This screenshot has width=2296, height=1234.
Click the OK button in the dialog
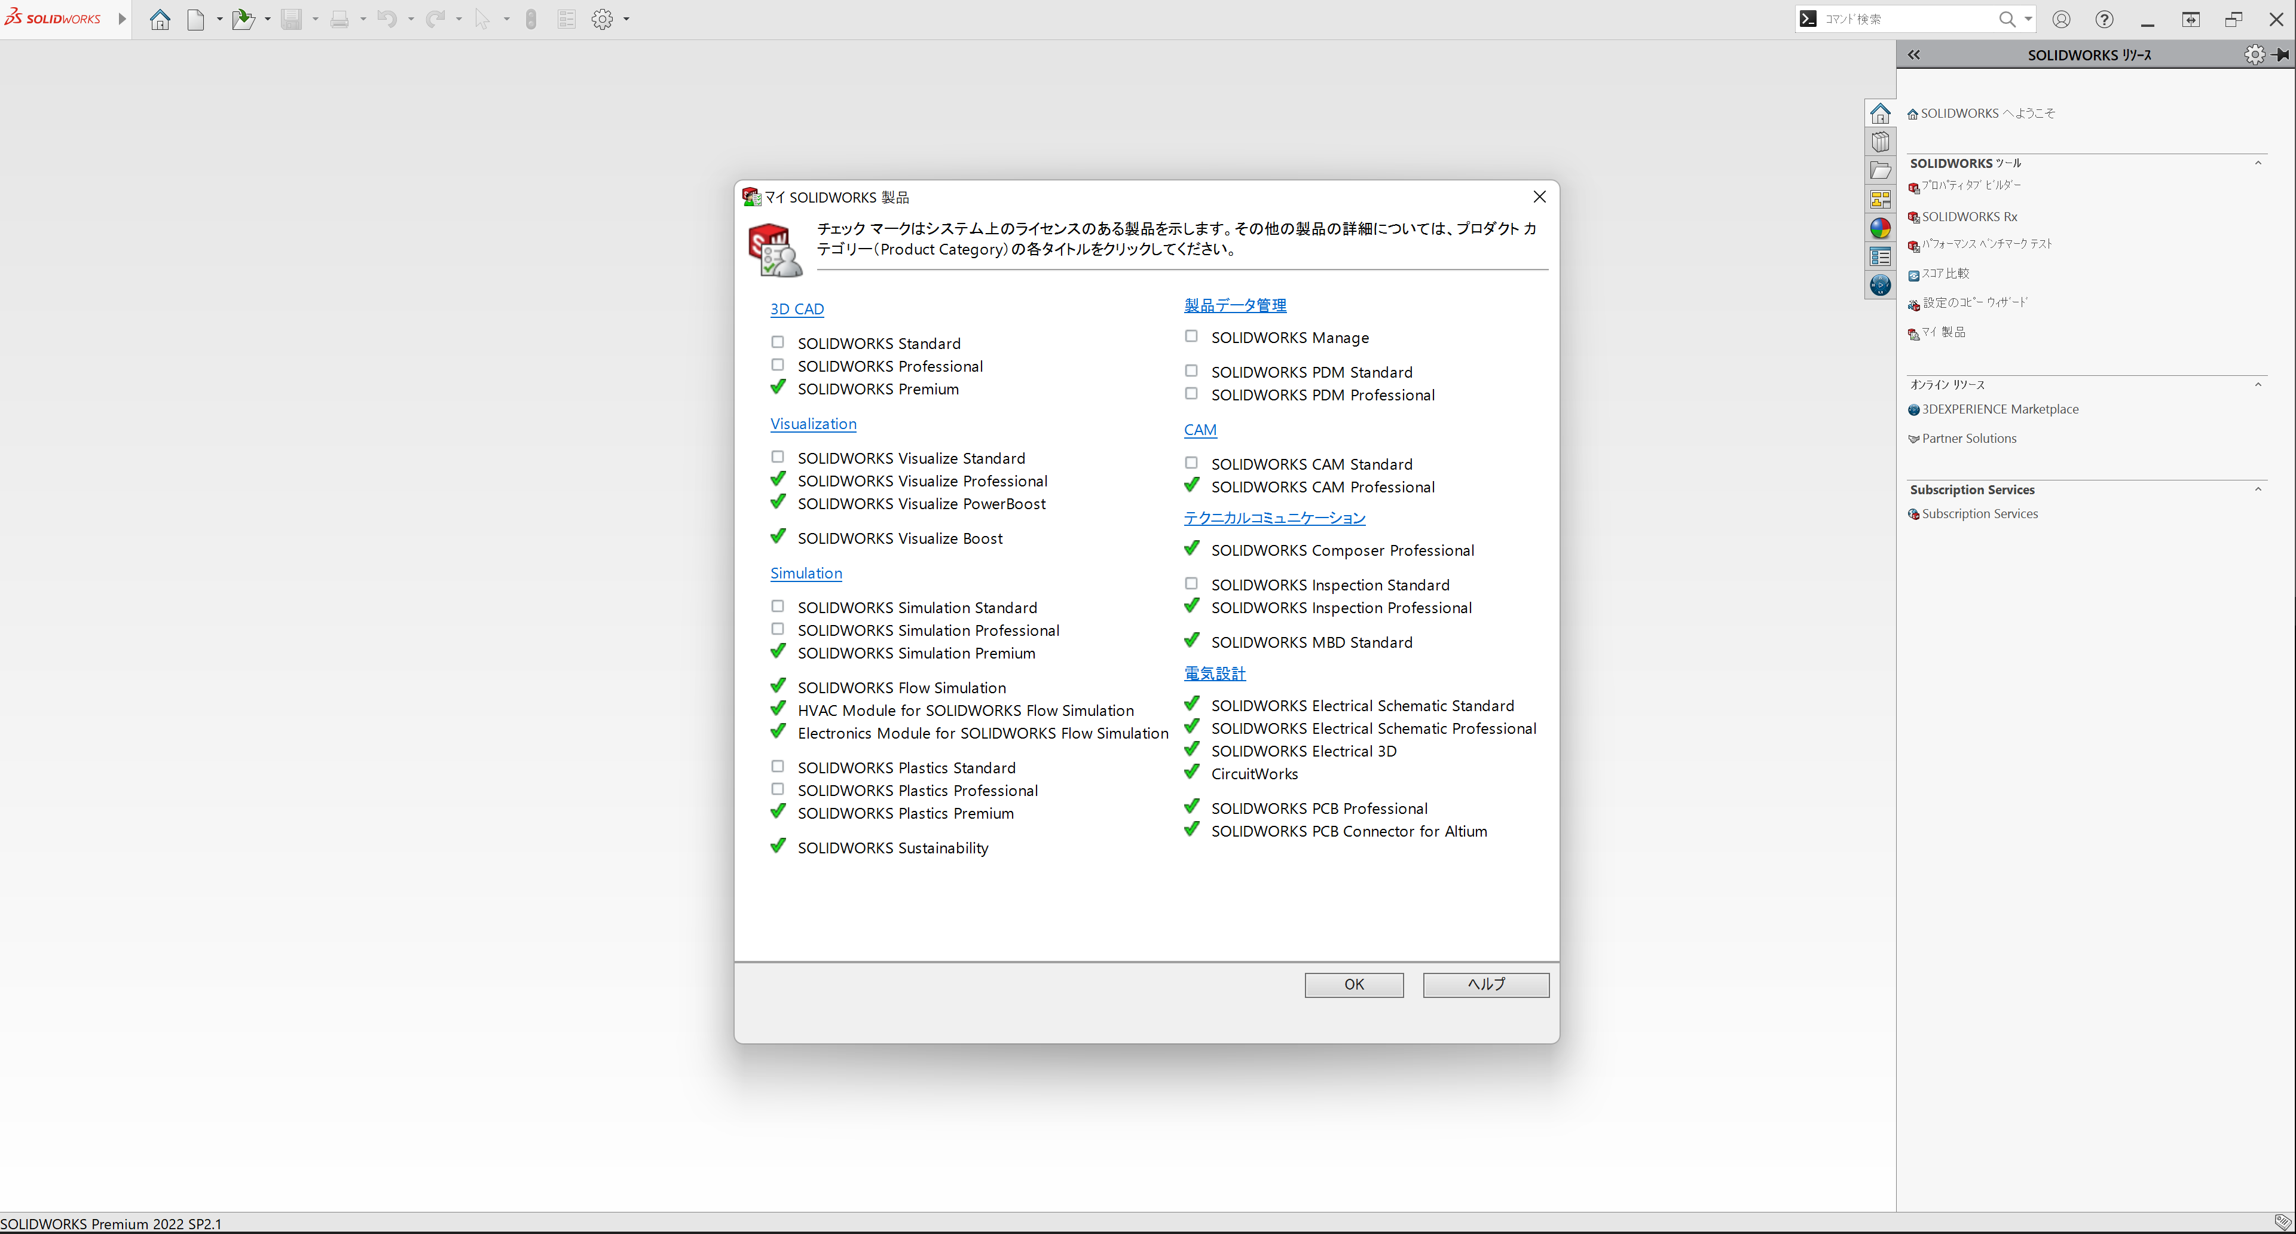click(1354, 985)
